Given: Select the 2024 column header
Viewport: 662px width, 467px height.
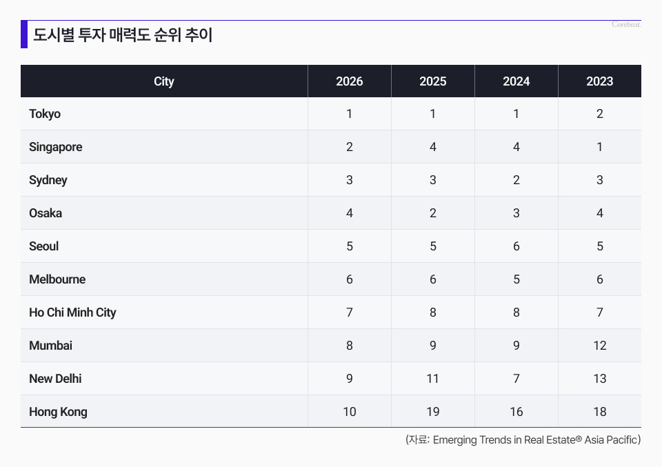Looking at the screenshot, I should pos(516,81).
